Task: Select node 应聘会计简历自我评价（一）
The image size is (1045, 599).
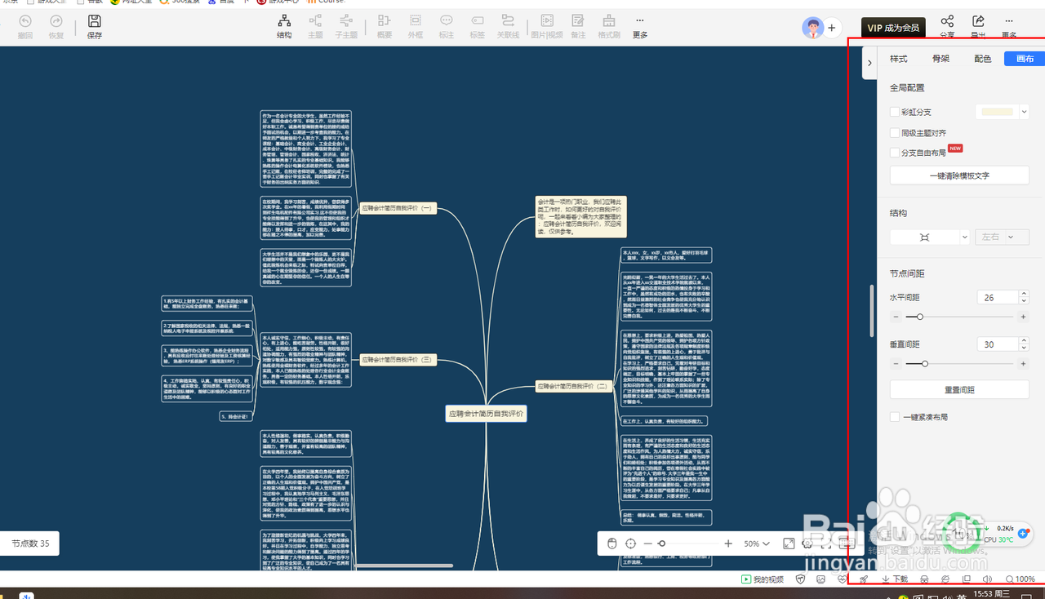Action: tap(398, 209)
